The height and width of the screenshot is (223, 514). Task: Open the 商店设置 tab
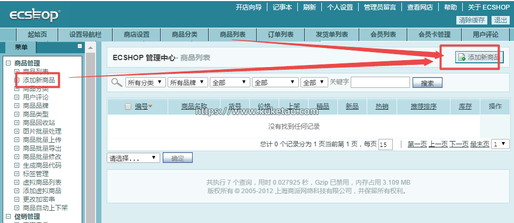tap(136, 35)
